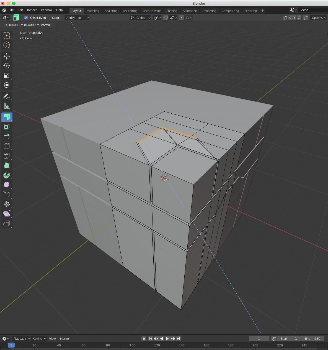The image size is (328, 350).
Task: Open the Active Tool drag dropdown
Action: (77, 17)
